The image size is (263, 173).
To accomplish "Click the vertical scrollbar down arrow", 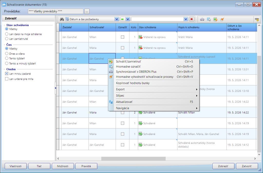I will pos(259,155).
